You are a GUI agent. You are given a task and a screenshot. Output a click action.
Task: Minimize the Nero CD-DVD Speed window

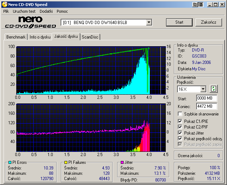click(210, 5)
